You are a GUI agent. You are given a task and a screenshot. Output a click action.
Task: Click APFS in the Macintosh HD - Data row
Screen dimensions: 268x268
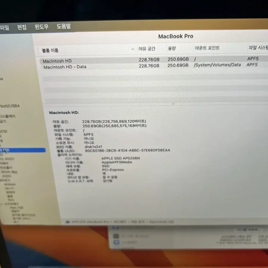252,65
